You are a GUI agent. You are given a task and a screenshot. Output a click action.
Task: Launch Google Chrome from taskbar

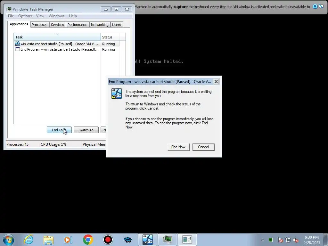(88, 240)
